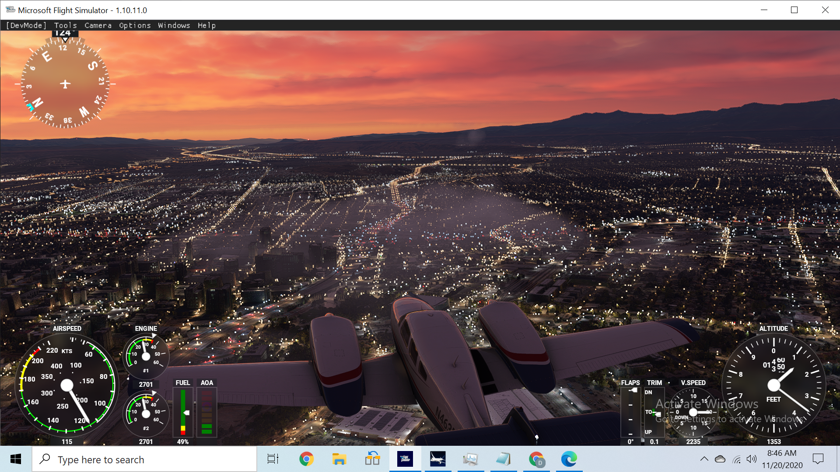840x472 pixels.
Task: Open the Wi-Fi network tray icon
Action: coord(737,459)
